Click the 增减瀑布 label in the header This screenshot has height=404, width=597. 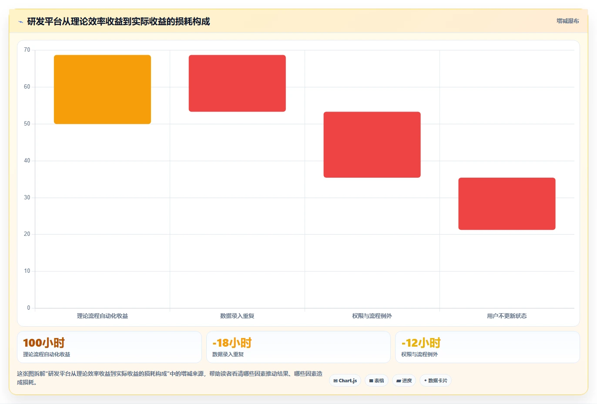click(568, 21)
